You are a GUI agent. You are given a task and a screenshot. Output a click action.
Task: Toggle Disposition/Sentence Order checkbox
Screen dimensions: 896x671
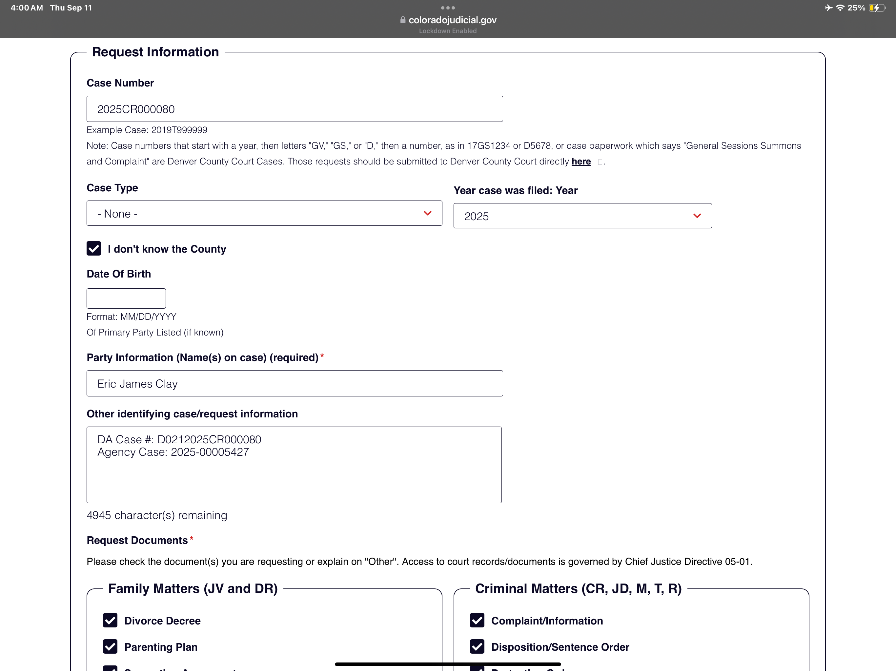click(477, 646)
